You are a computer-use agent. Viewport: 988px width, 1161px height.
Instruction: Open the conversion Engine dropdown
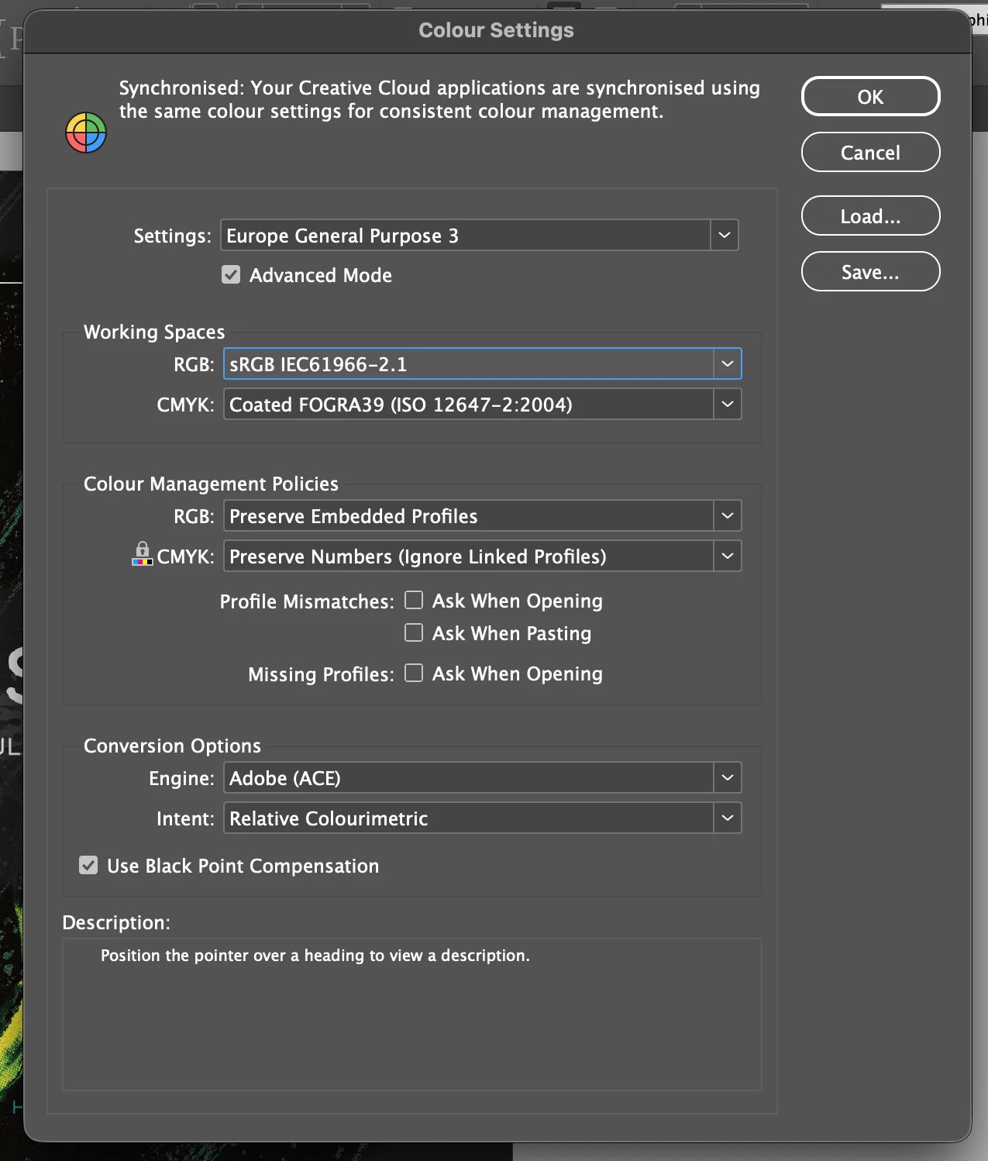click(483, 778)
